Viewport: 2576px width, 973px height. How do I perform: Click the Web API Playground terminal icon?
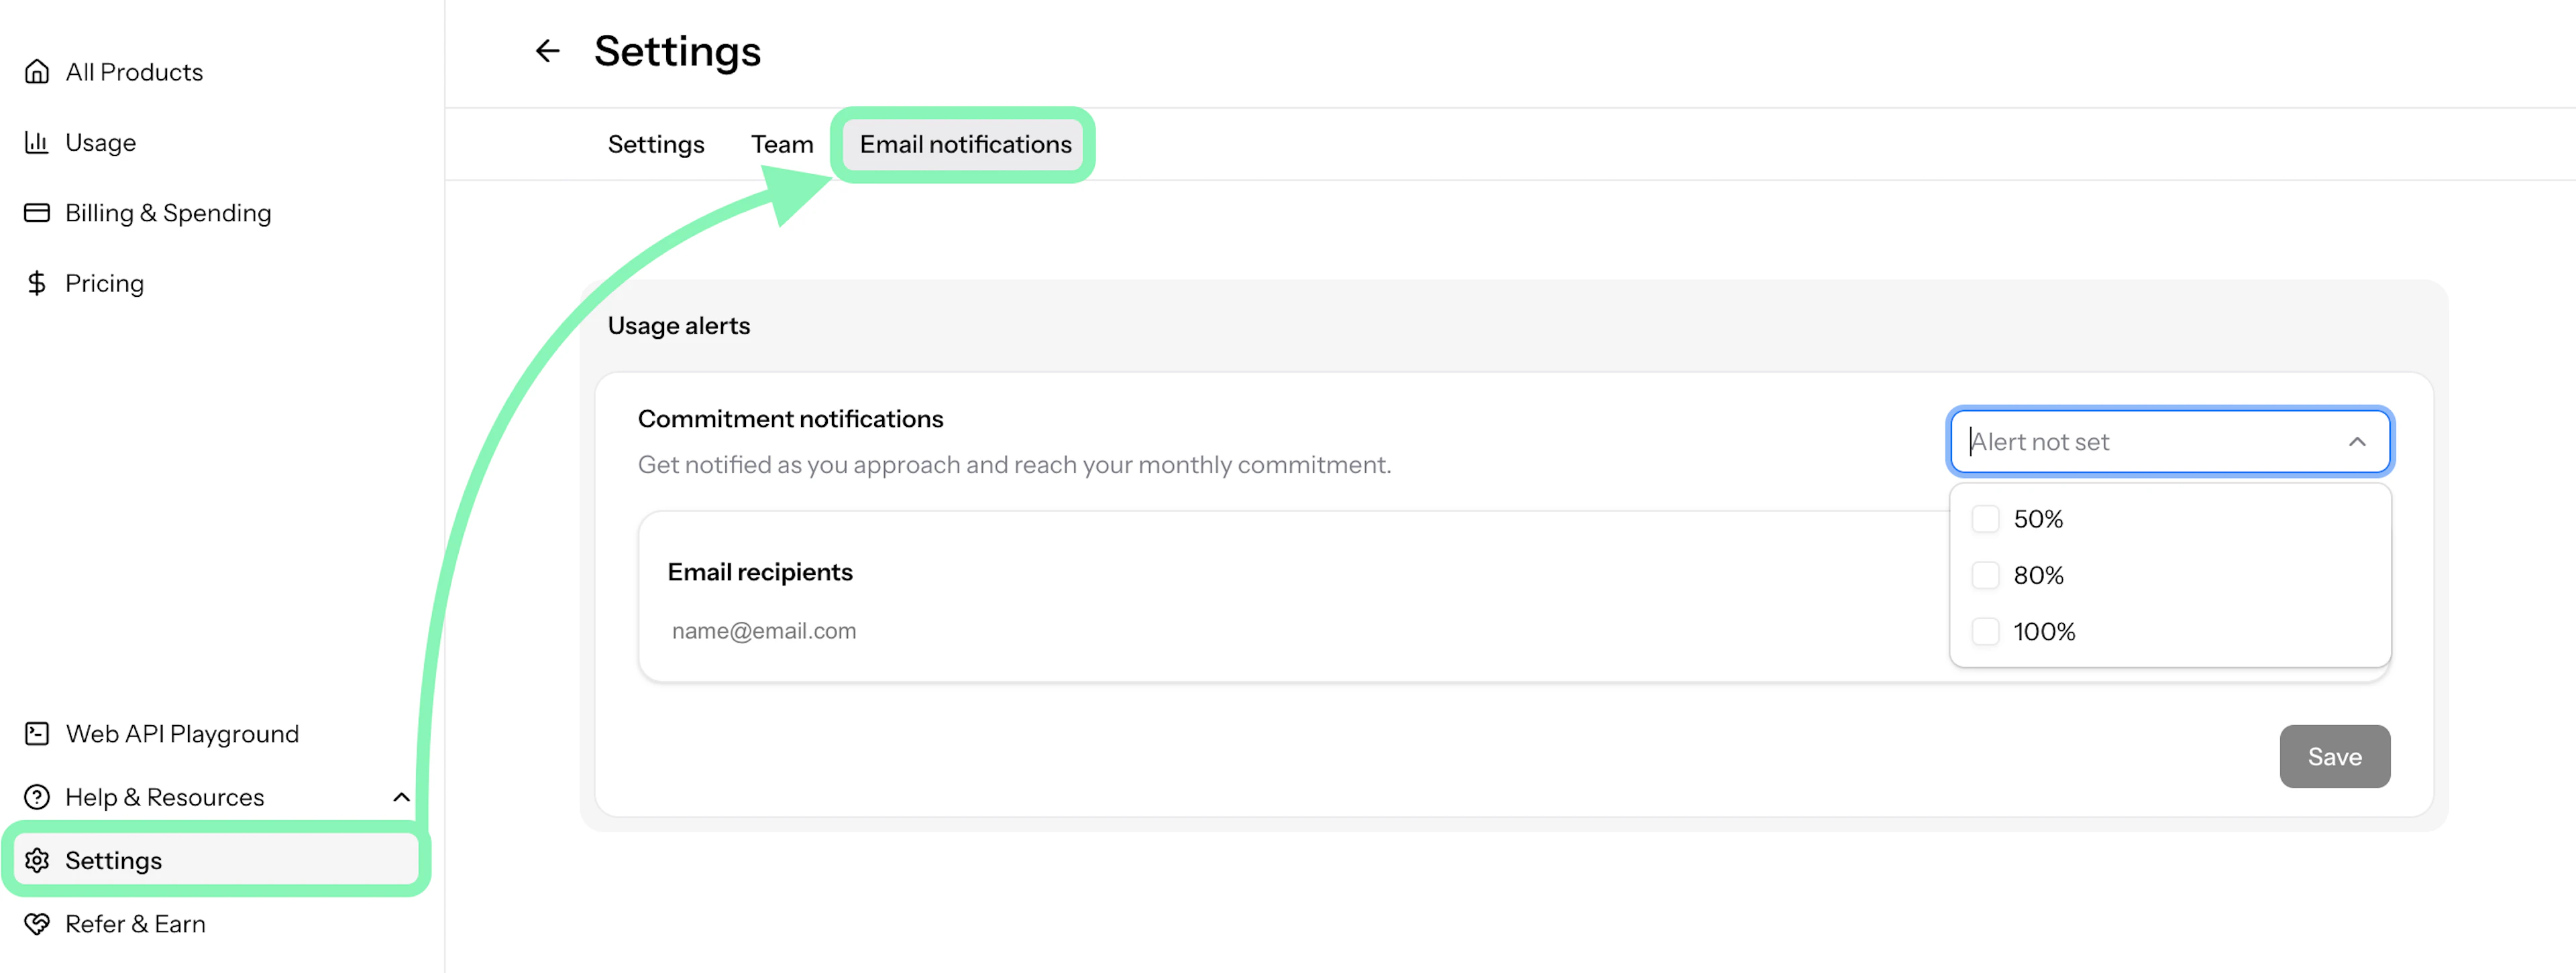point(37,734)
